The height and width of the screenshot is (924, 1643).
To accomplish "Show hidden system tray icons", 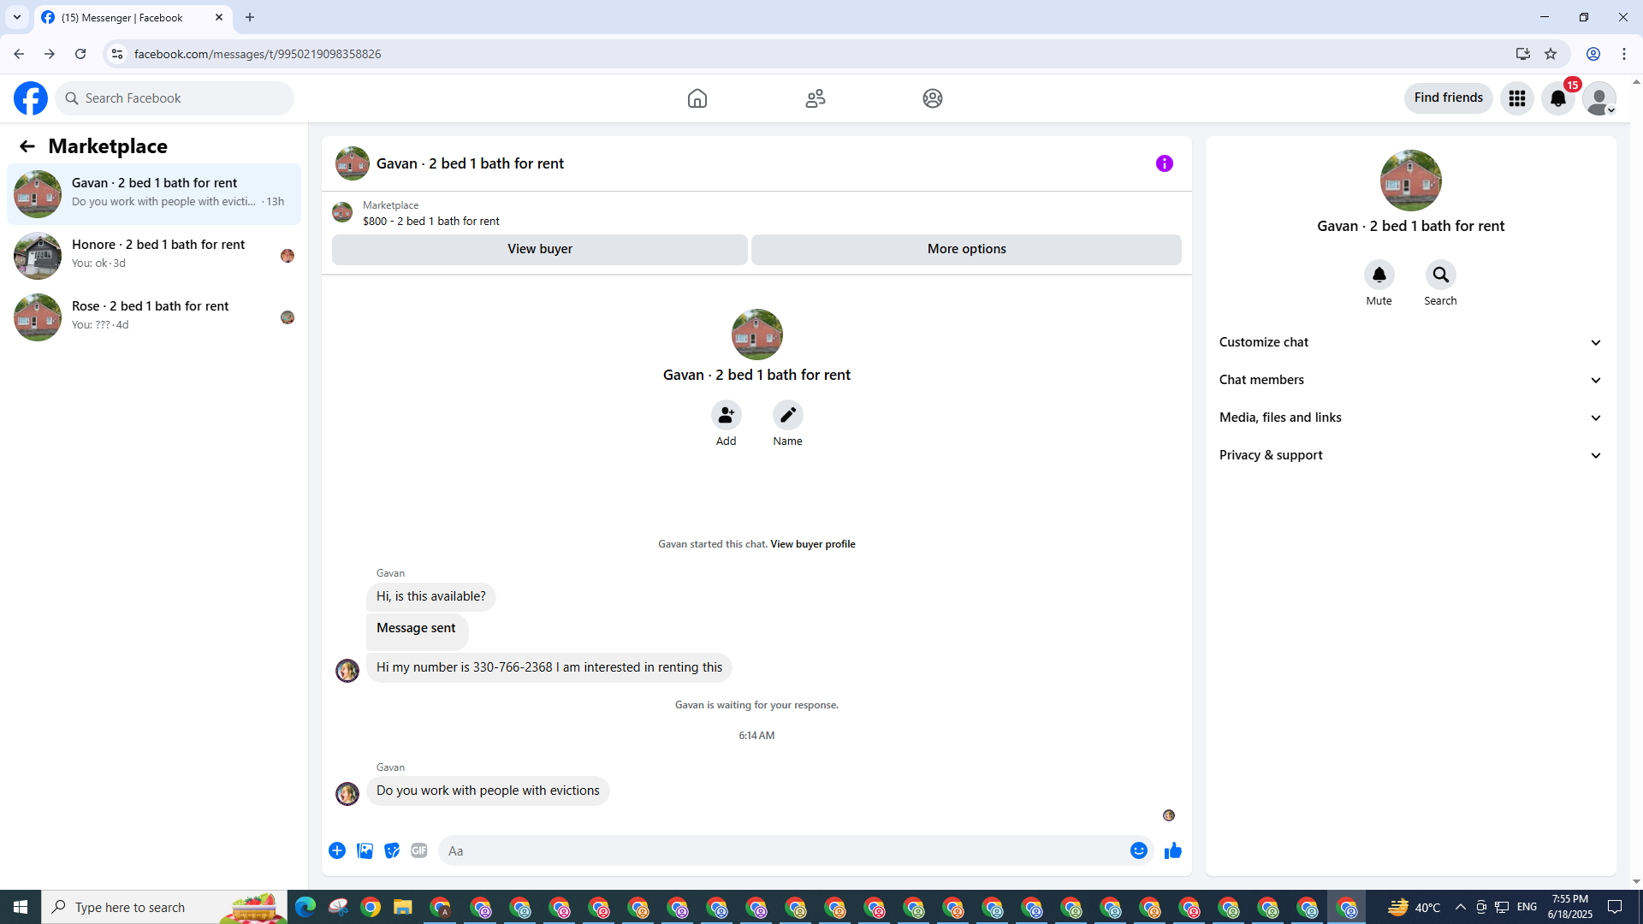I will pos(1461,907).
